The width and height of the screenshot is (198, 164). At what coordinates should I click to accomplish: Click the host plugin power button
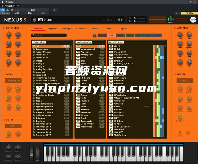click(x=2, y=10)
